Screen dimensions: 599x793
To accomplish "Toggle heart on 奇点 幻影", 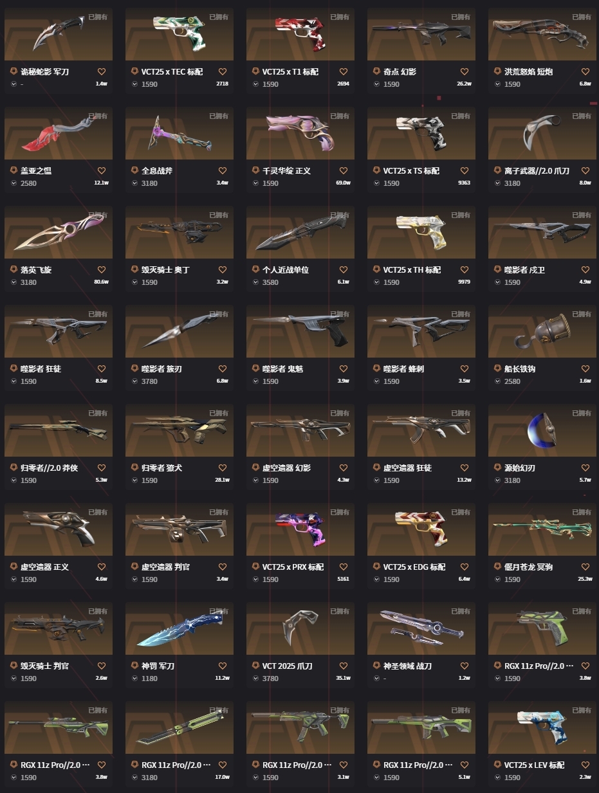I will pos(465,72).
